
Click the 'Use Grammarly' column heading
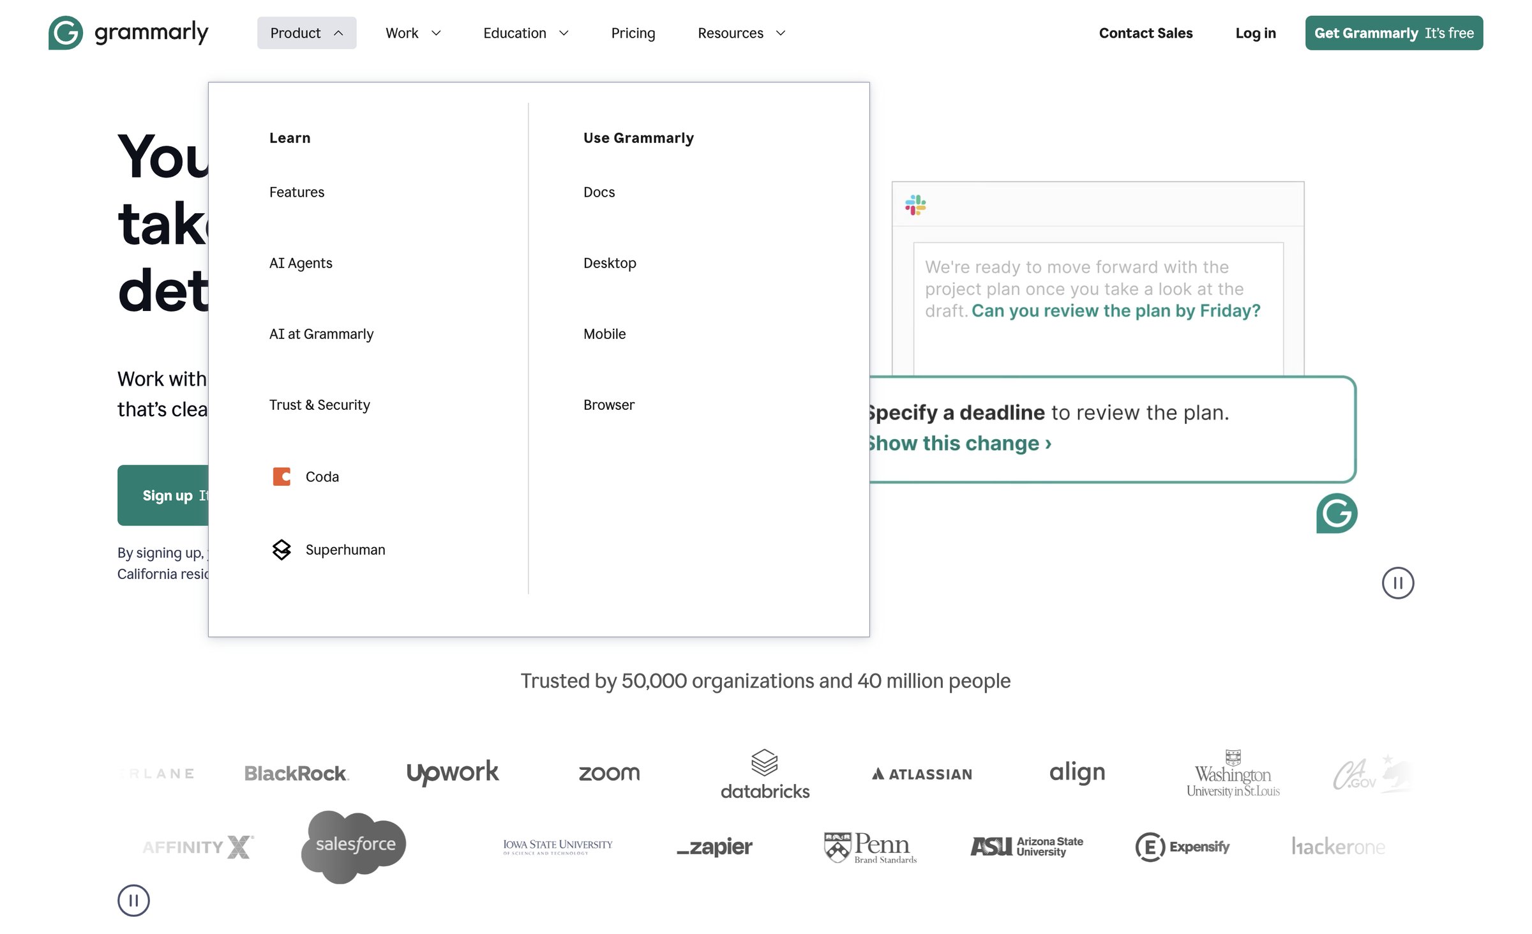pyautogui.click(x=638, y=138)
